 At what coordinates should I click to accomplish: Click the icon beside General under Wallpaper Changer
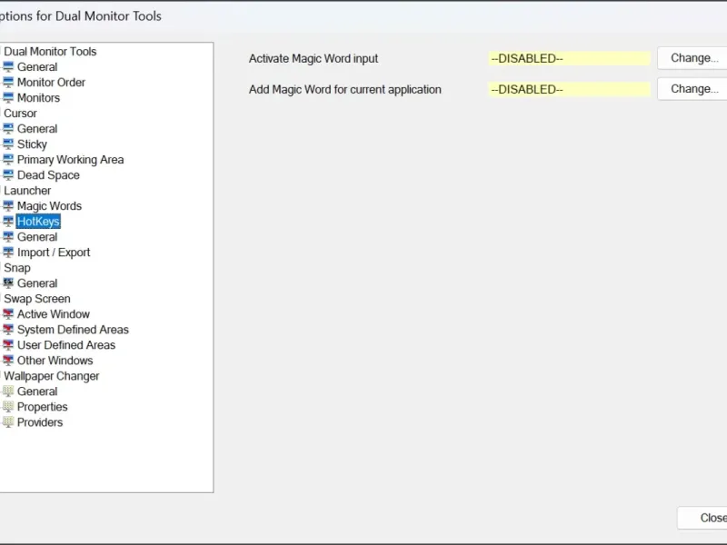point(8,391)
